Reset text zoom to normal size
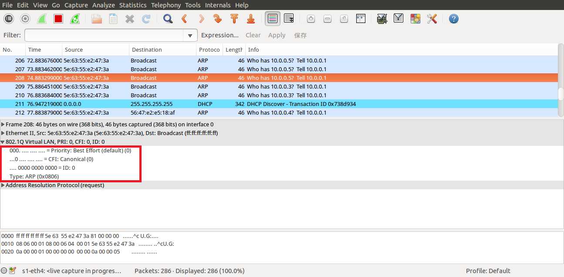Viewport: 564px width, 277px height. point(344,19)
